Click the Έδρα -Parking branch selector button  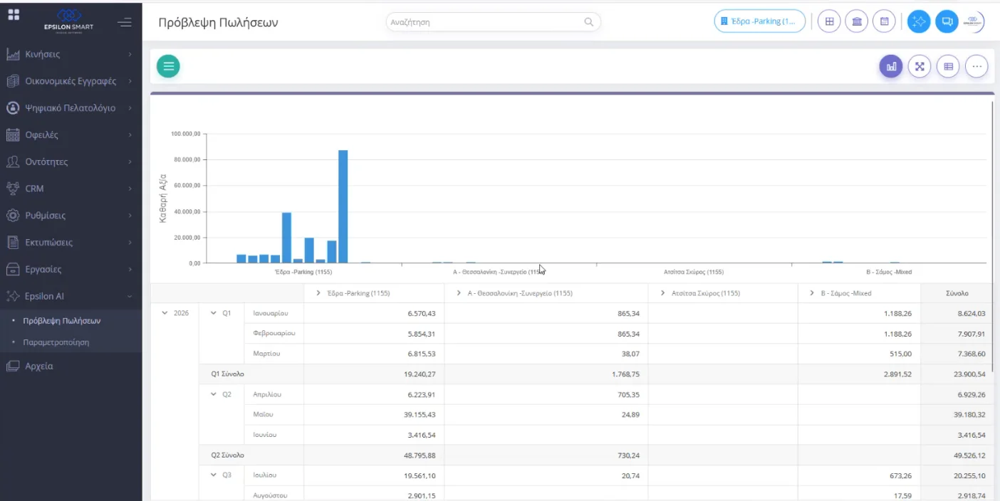tap(759, 21)
